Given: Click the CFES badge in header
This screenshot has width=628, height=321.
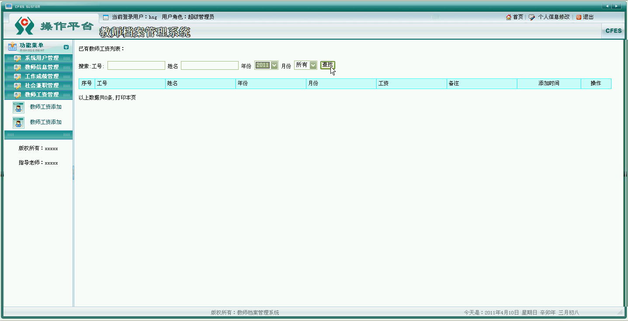Looking at the screenshot, I should [614, 31].
